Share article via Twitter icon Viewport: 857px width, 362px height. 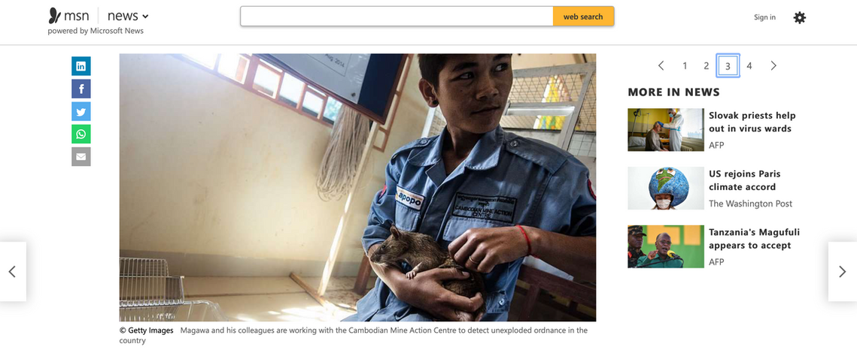81,111
